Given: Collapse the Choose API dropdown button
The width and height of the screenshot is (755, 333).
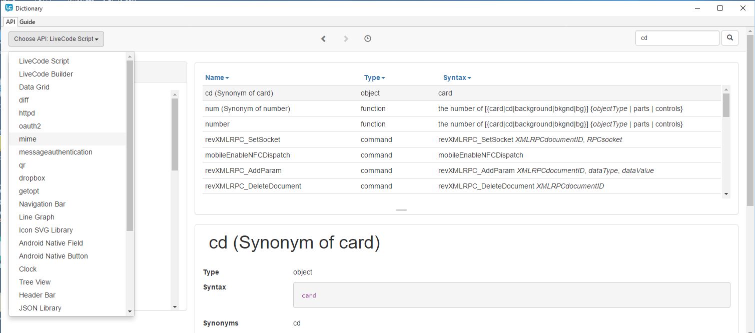Looking at the screenshot, I should [x=56, y=39].
